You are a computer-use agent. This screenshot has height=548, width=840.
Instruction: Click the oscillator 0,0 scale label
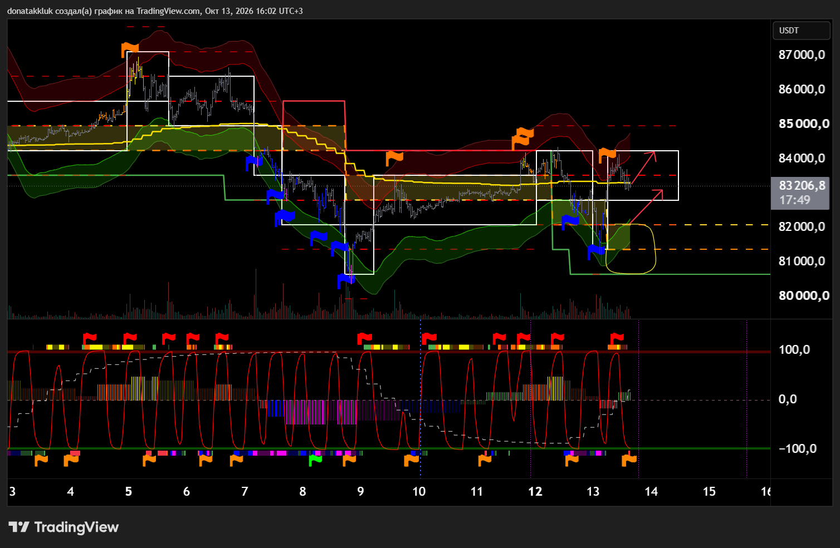[x=788, y=399]
